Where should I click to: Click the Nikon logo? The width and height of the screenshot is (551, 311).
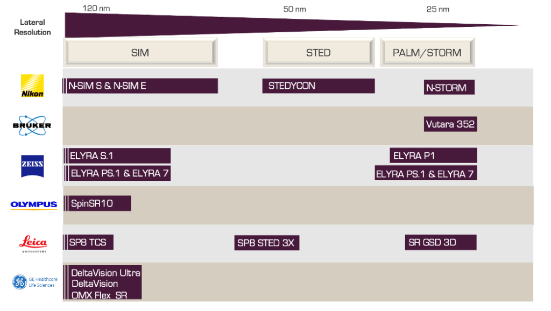point(32,86)
